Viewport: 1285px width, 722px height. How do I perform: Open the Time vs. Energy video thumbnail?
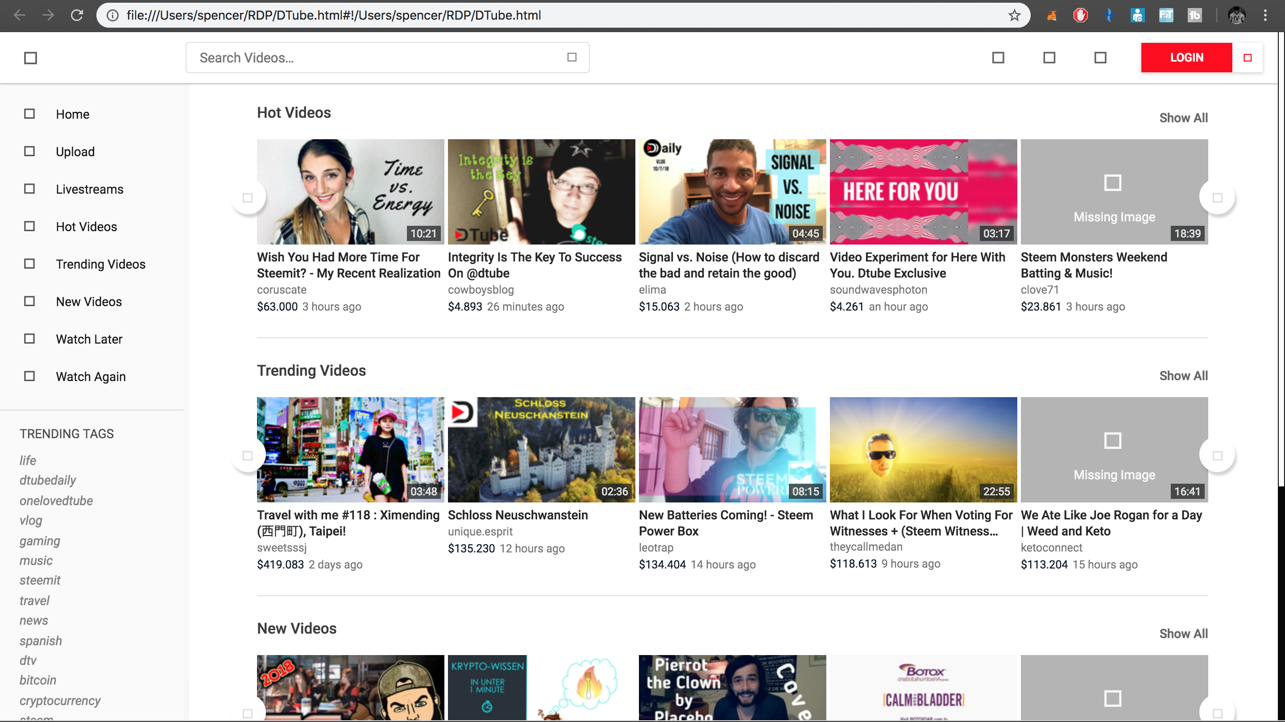(350, 191)
